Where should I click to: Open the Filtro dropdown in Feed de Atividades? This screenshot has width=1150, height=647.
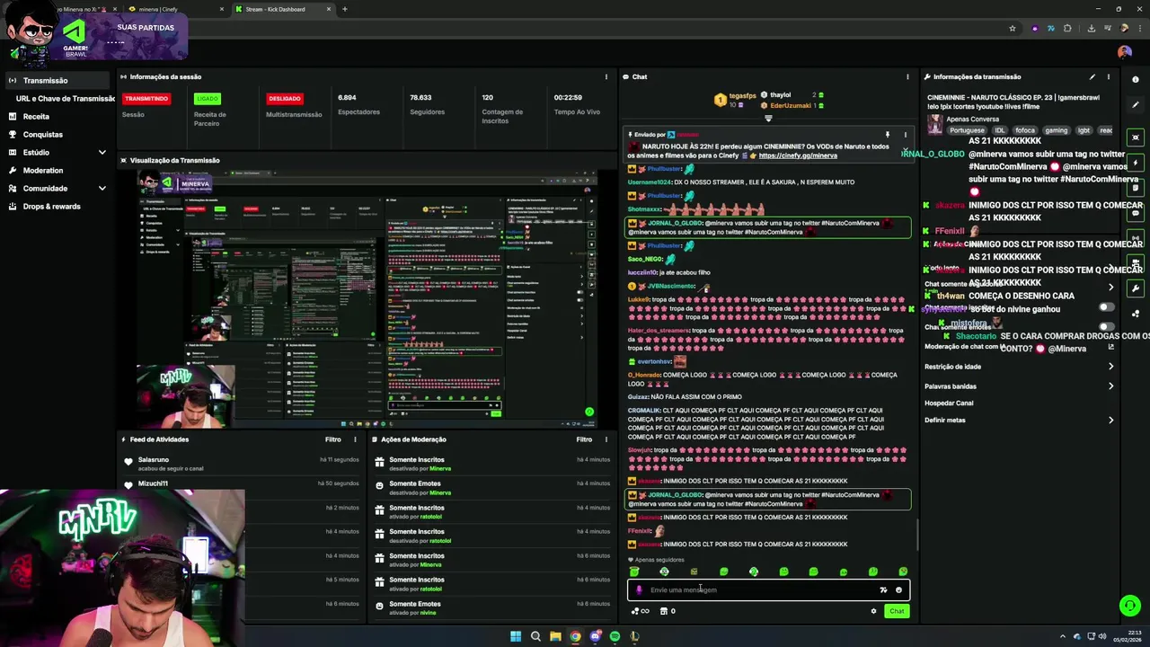tap(333, 439)
